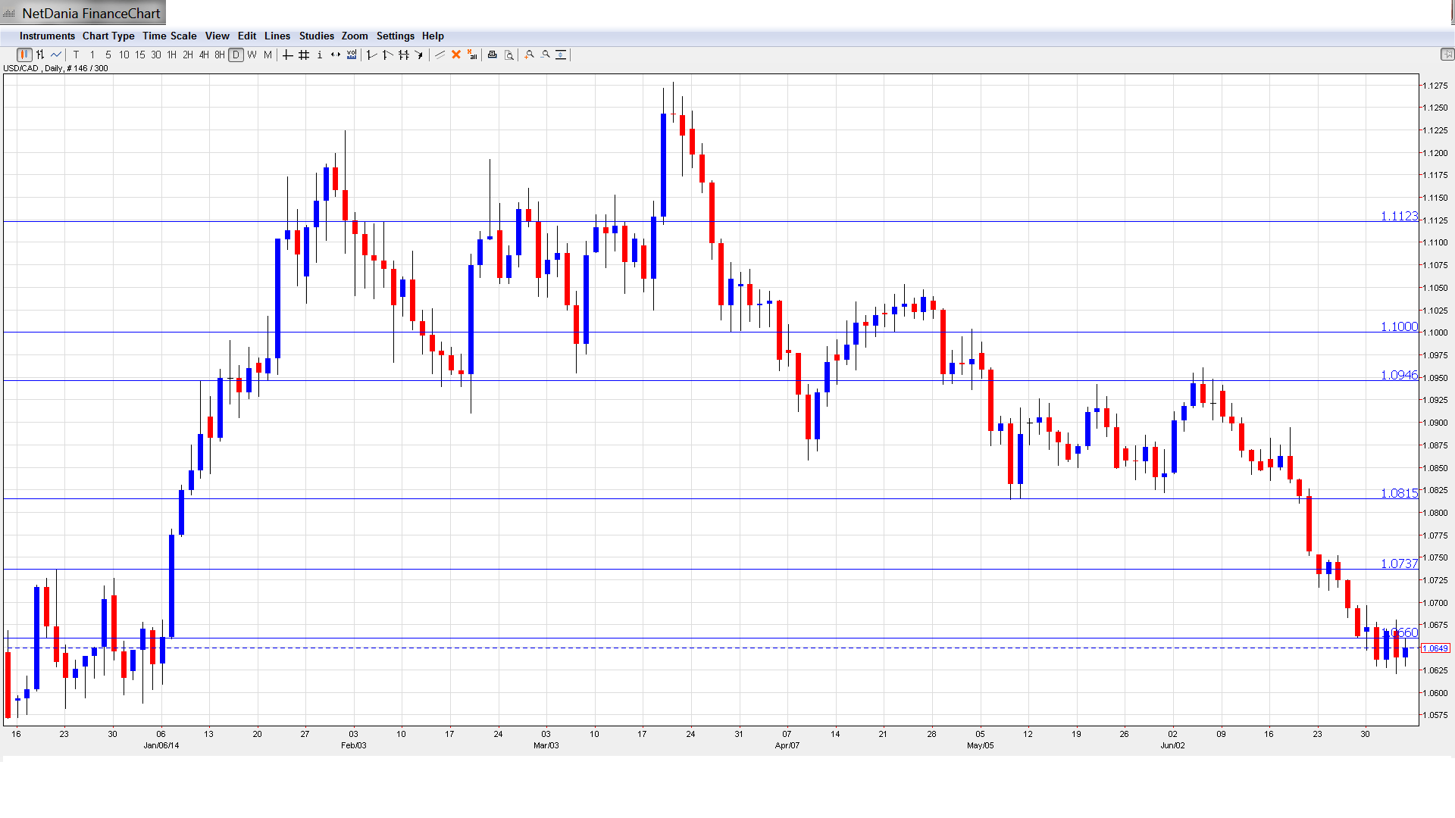This screenshot has height=818, width=1455.
Task: Click the zoom out magnifier icon
Action: point(546,55)
